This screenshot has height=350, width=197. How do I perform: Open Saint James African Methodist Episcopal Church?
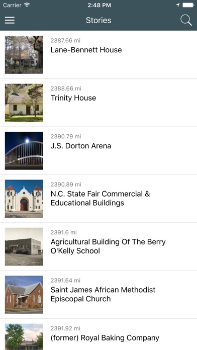tap(103, 294)
